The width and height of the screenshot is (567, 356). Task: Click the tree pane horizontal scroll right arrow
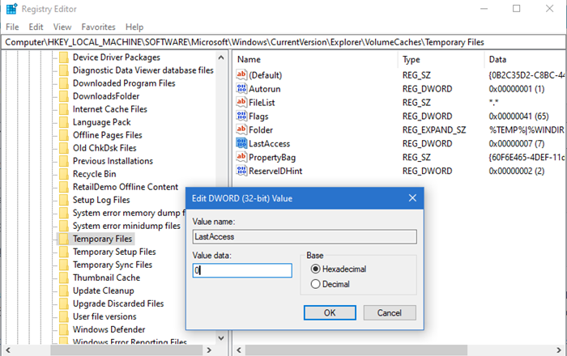pos(209,350)
